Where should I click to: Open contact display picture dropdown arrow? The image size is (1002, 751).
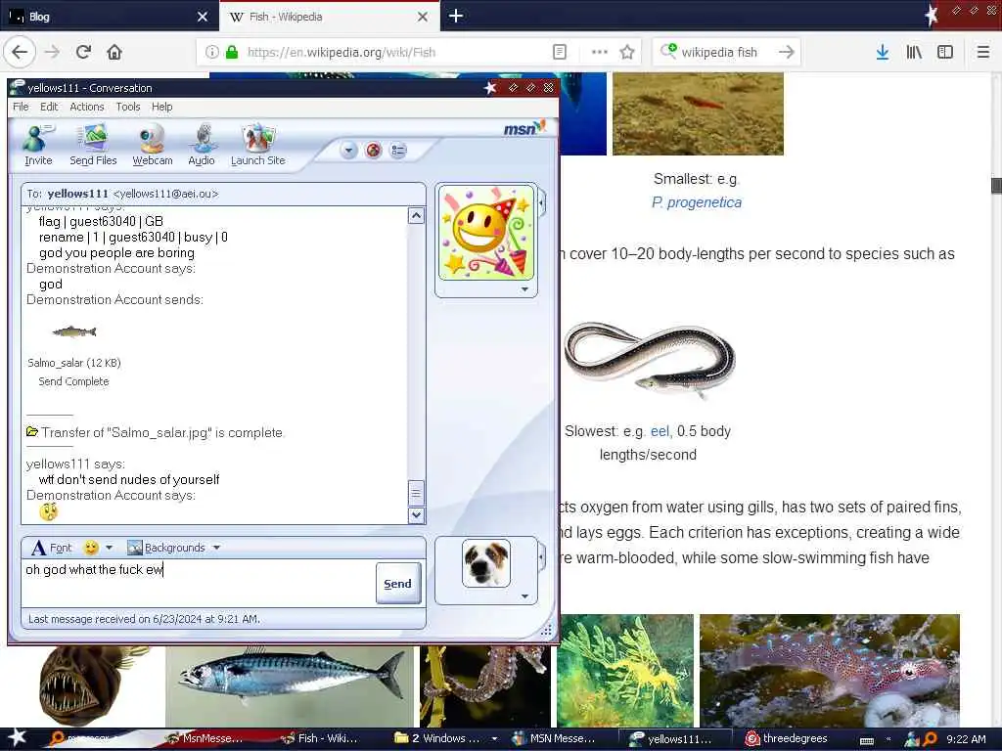point(524,289)
